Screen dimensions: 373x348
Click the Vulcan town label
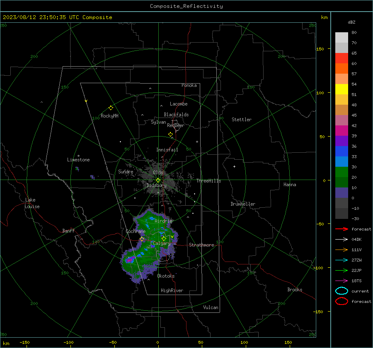tap(211, 307)
